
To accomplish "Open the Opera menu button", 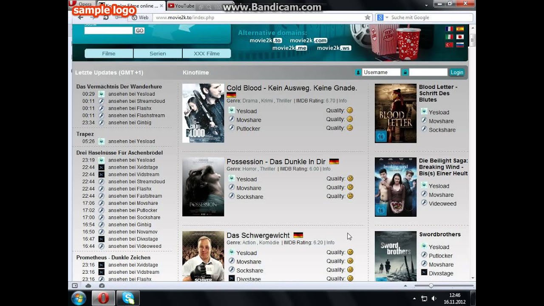I will pyautogui.click(x=82, y=4).
